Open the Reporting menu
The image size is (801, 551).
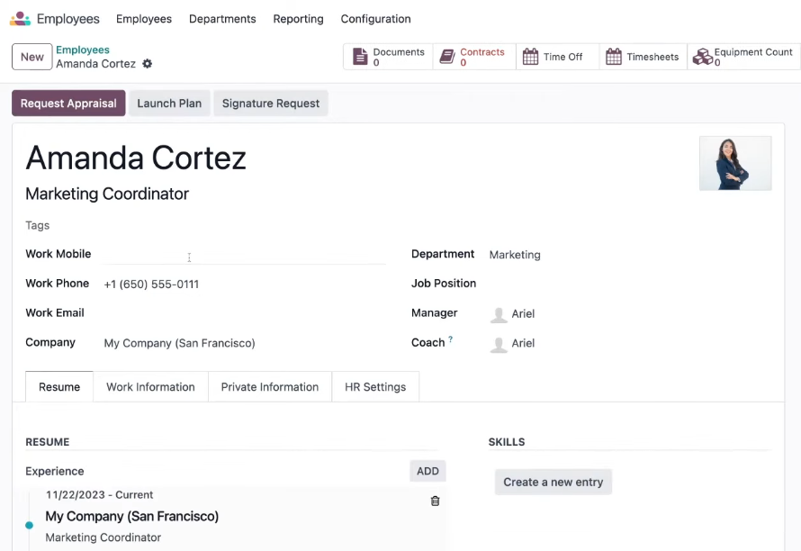pyautogui.click(x=298, y=19)
